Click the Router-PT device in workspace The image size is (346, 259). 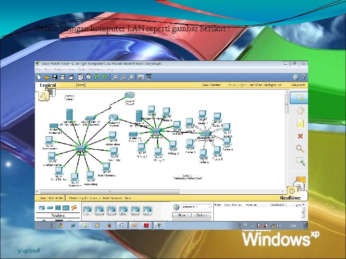pos(113,118)
